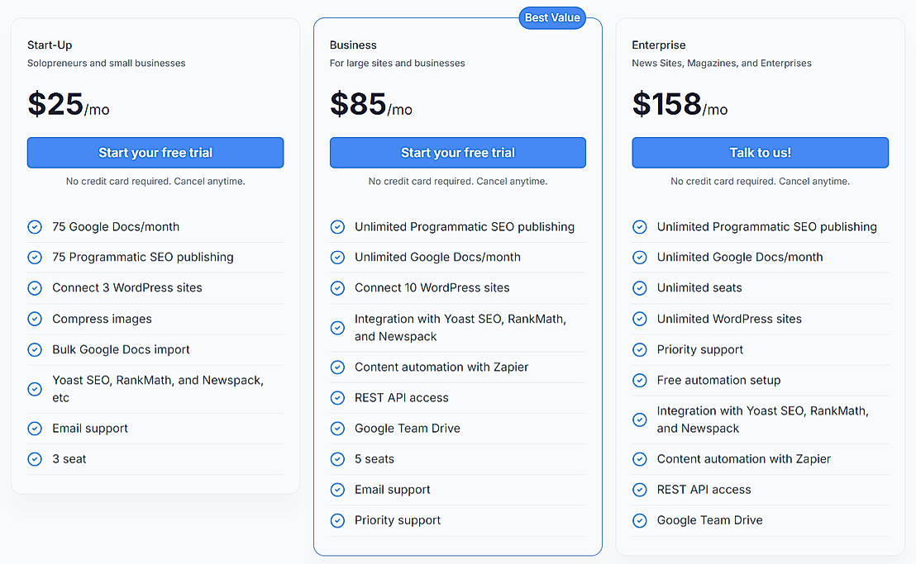Click checkmark icon beside Yoast SEO, RankMath, and Newspack, etc
916x564 pixels.
[35, 389]
